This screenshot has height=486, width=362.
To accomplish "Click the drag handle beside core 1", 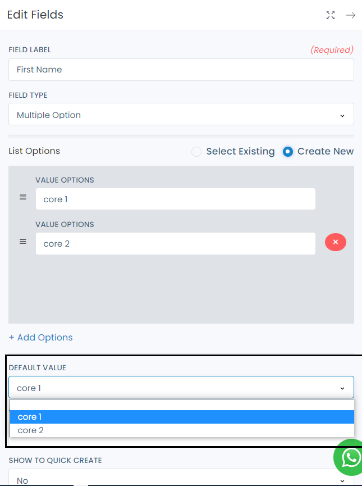I will pyautogui.click(x=23, y=197).
